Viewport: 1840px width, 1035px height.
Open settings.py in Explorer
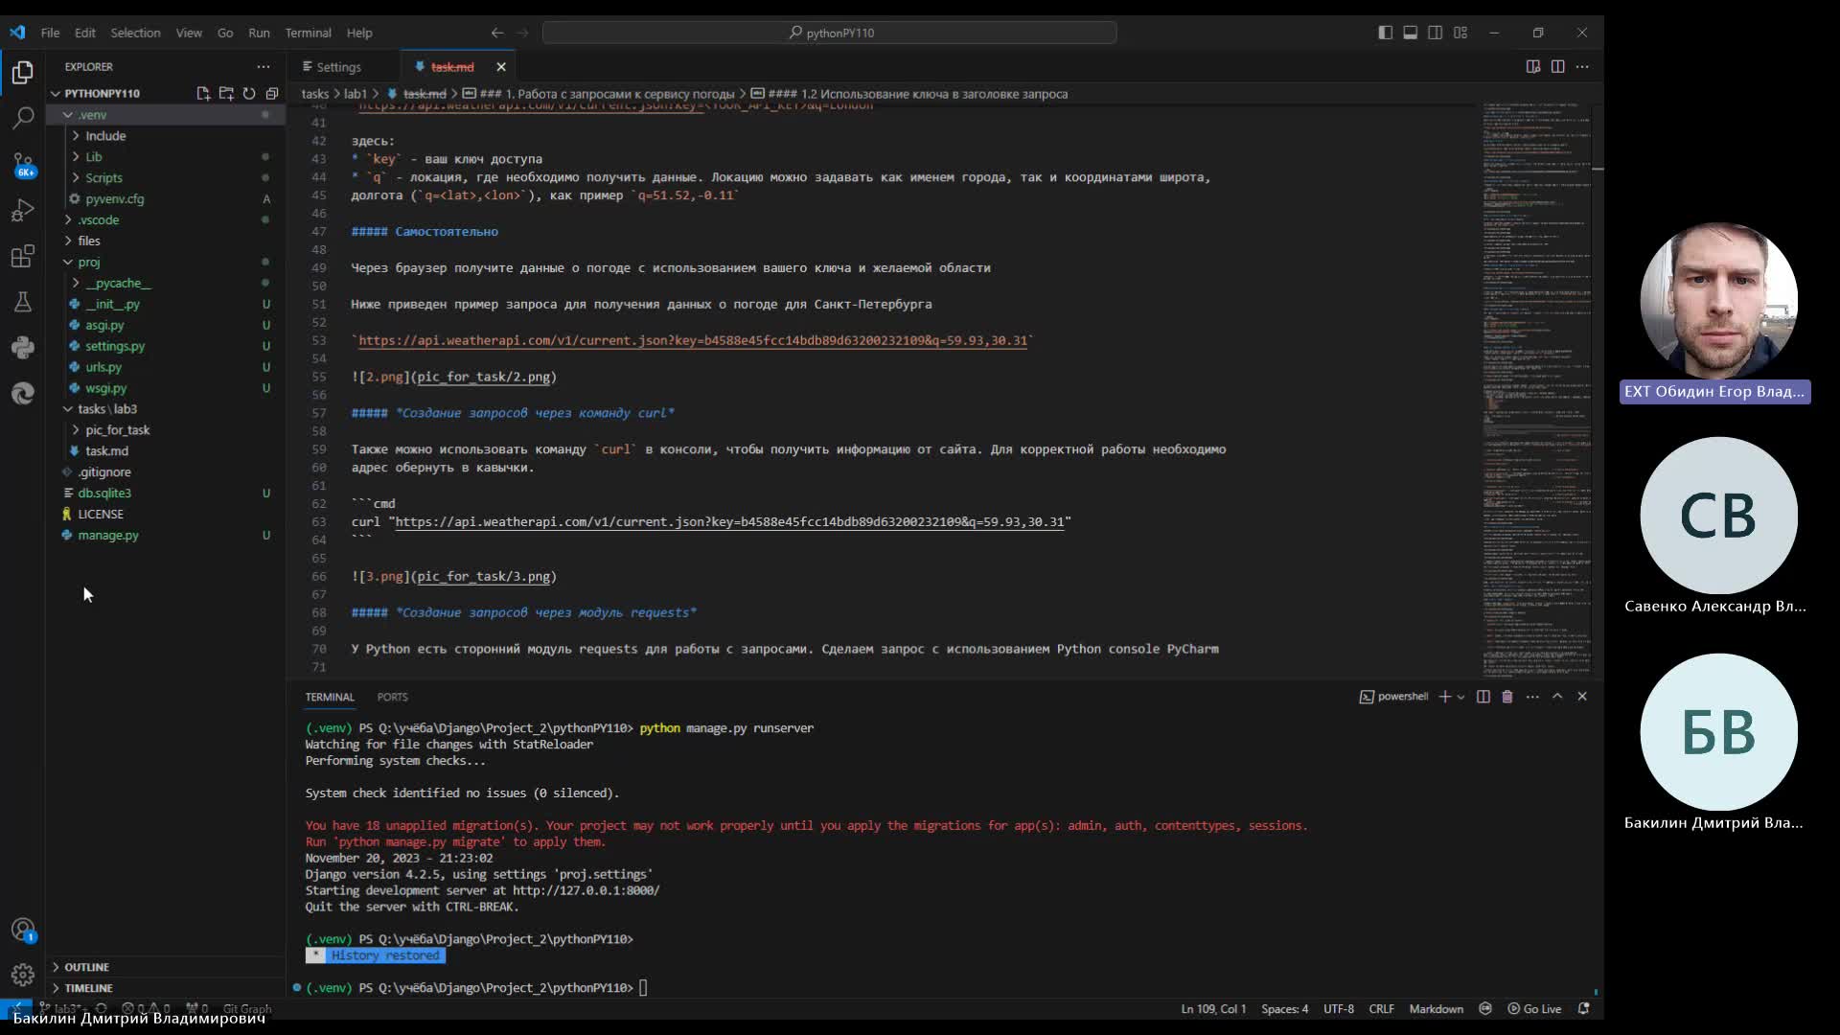[x=166, y=346]
